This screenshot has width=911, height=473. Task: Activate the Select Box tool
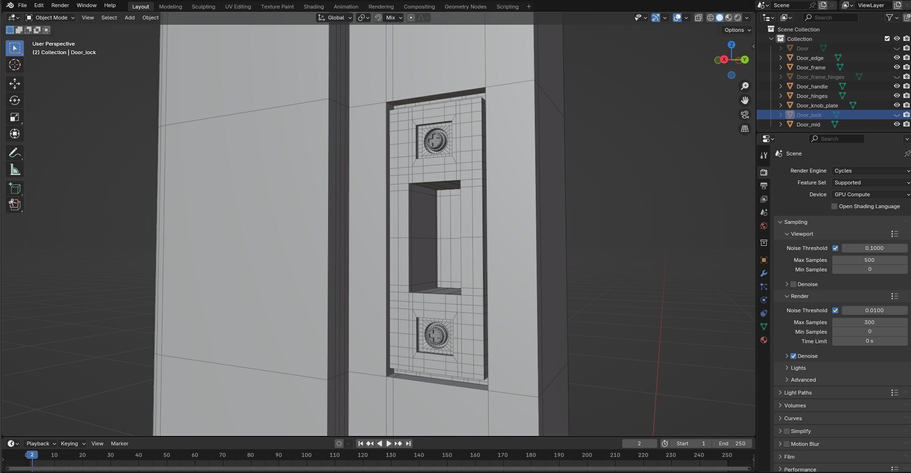[15, 48]
